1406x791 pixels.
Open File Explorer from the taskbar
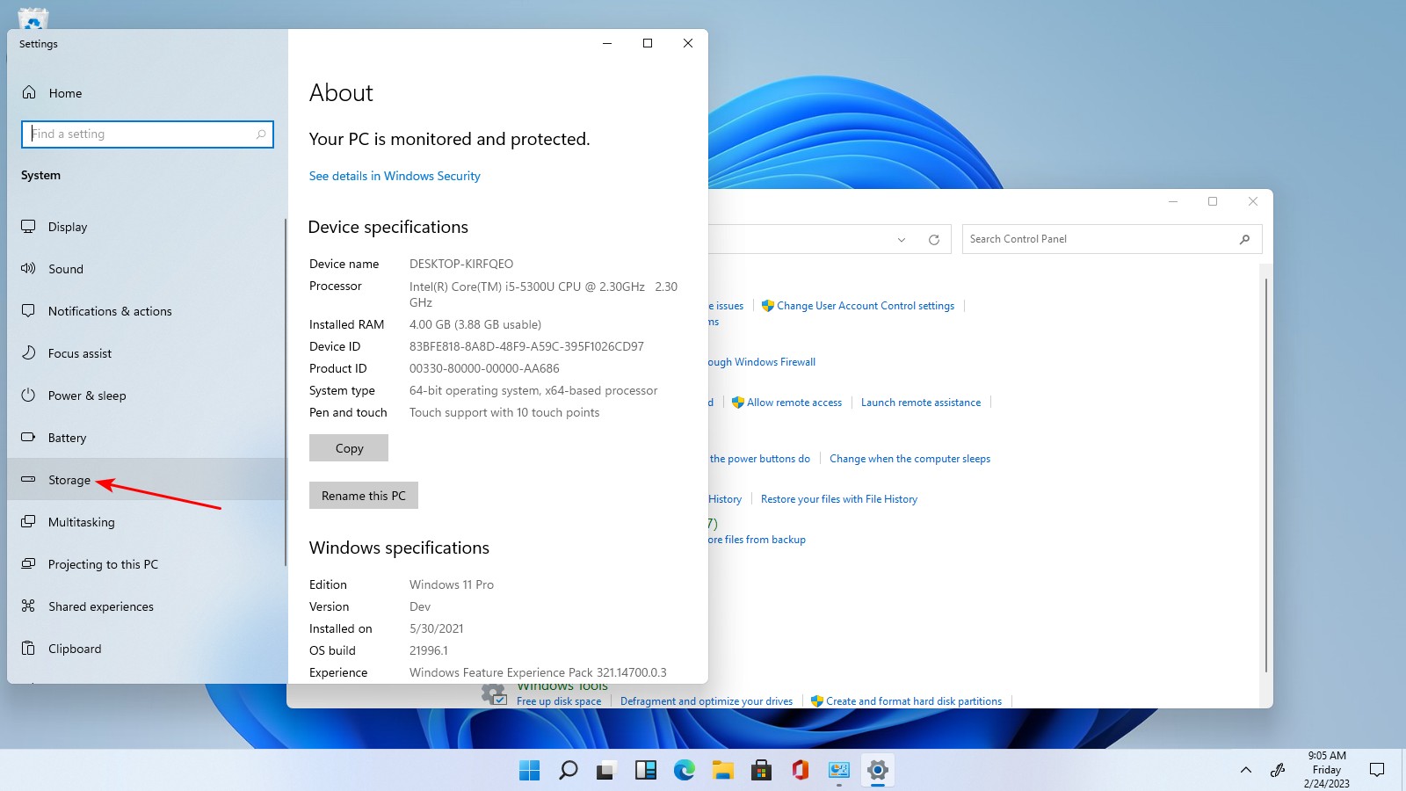723,770
